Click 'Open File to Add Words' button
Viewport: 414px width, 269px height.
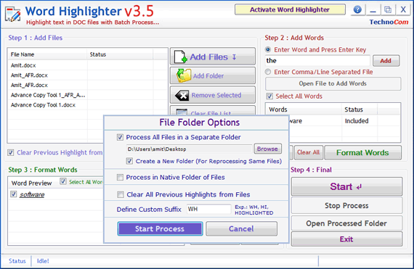[x=333, y=83]
